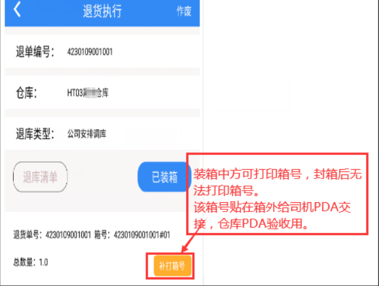Viewport: 379px width, 286px height.
Task: Tap the 总数量 1.0 quantity text
Action: tap(31, 262)
